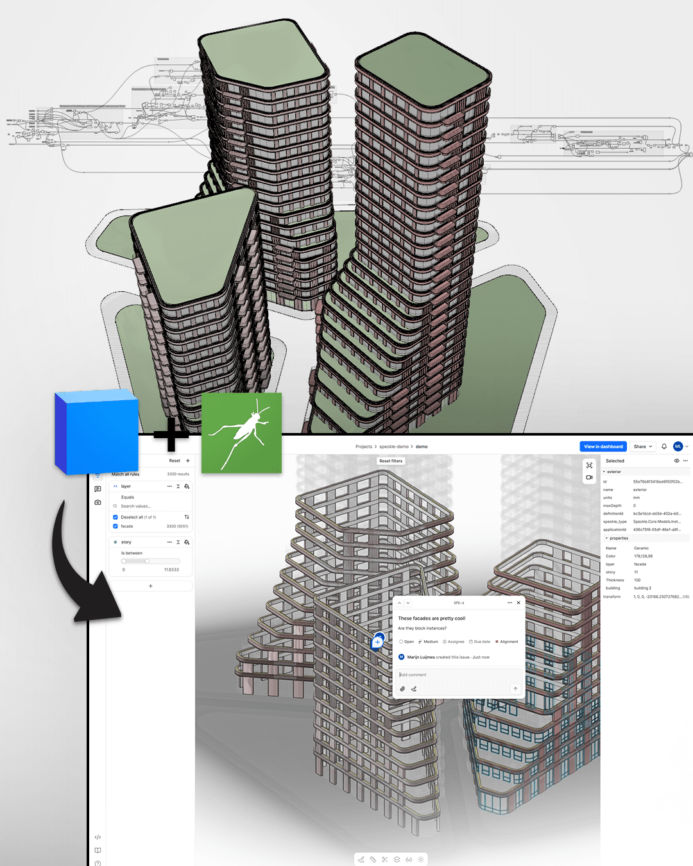This screenshot has height=866, width=693.
Task: Open more options for the story filter
Action: pyautogui.click(x=169, y=542)
